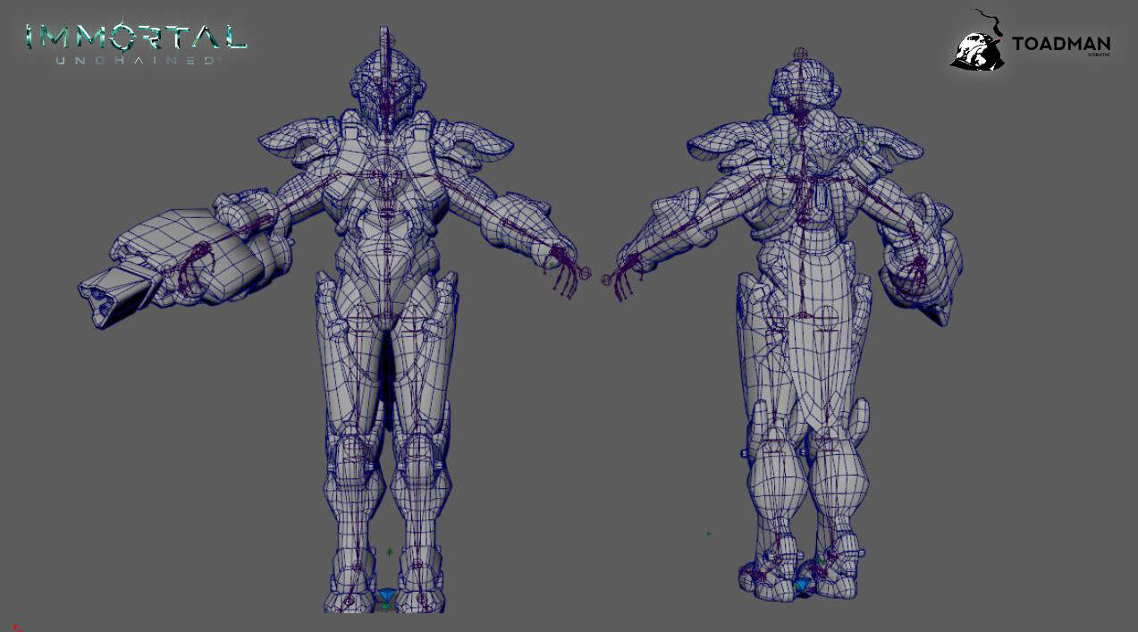Select the cannon arm on the back-view model
The width and height of the screenshot is (1138, 632).
coord(921,259)
